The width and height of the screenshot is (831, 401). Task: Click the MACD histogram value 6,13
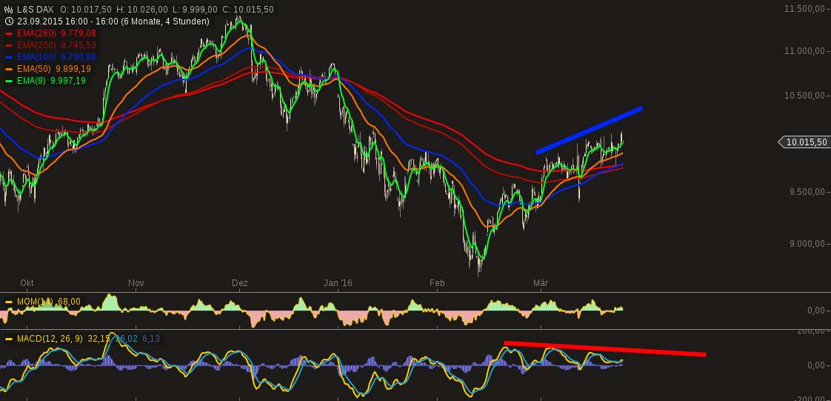151,339
